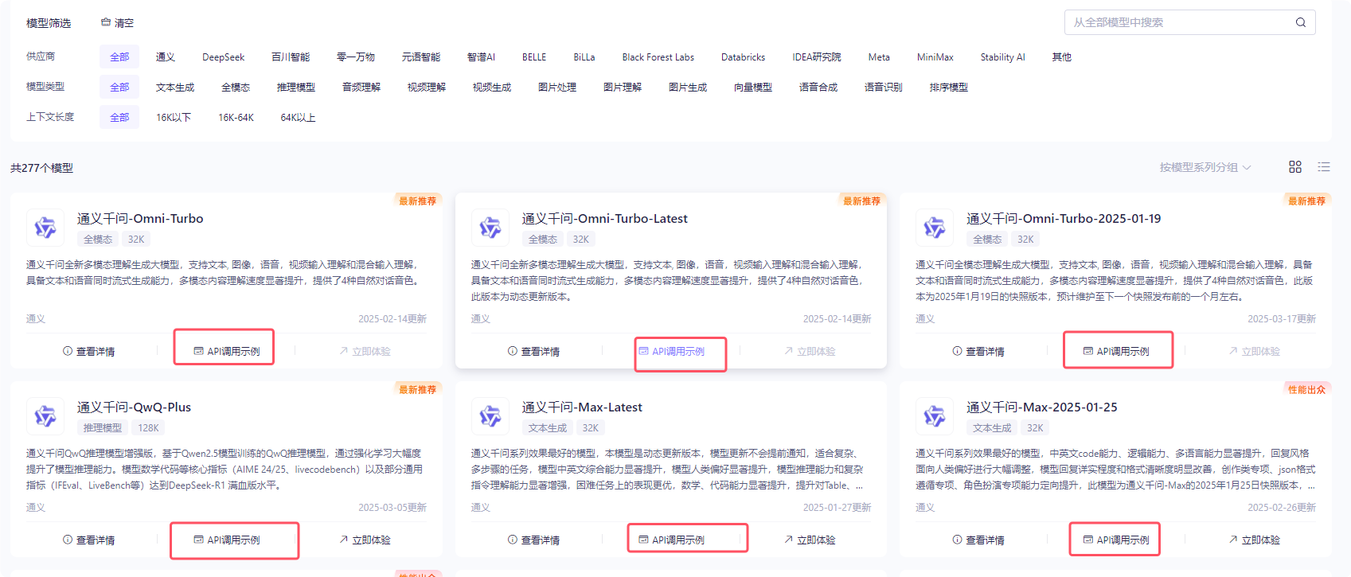The image size is (1351, 577).
Task: Filter by Black Forest Labs provider
Action: (658, 57)
